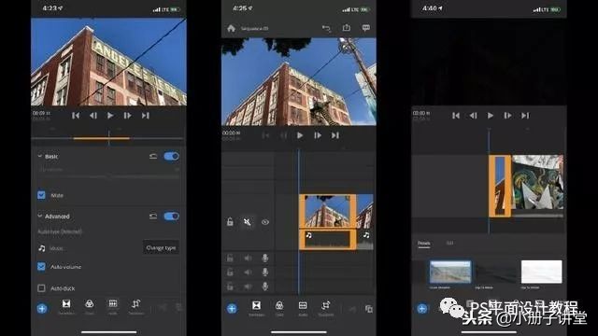This screenshot has height=336, width=598.
Task: Open the feedback comment icon in middle phone
Action: coord(366,28)
